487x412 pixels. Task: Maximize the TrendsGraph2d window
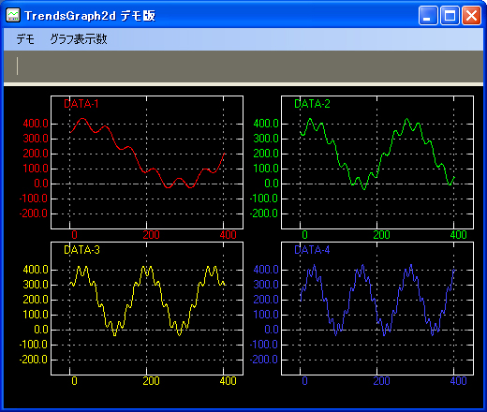(x=450, y=15)
